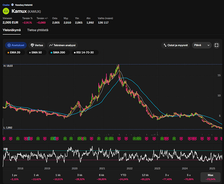224x184 pixels.
Task: Open the Tietoa yhtiöstä tab
Action: 38,30
